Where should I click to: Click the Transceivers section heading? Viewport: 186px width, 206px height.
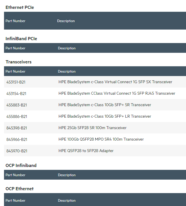pos(19,62)
